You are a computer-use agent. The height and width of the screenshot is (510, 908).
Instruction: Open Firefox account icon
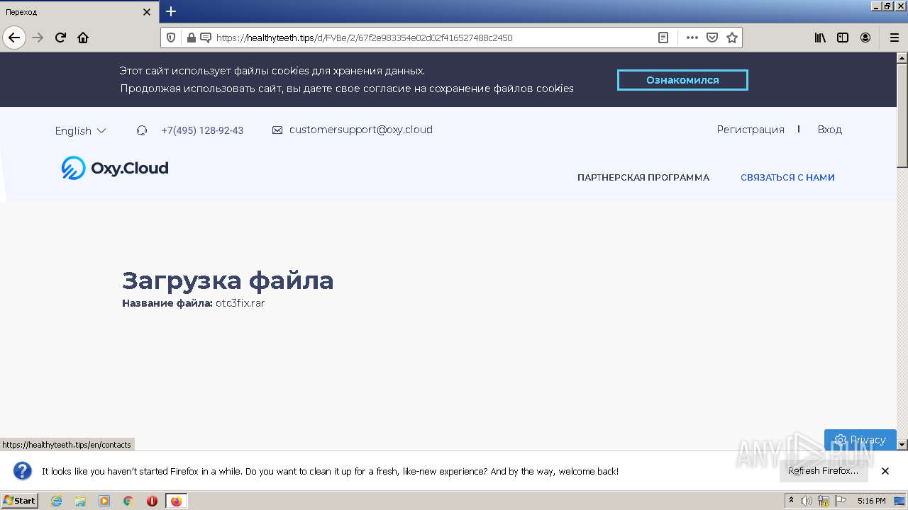tap(865, 38)
